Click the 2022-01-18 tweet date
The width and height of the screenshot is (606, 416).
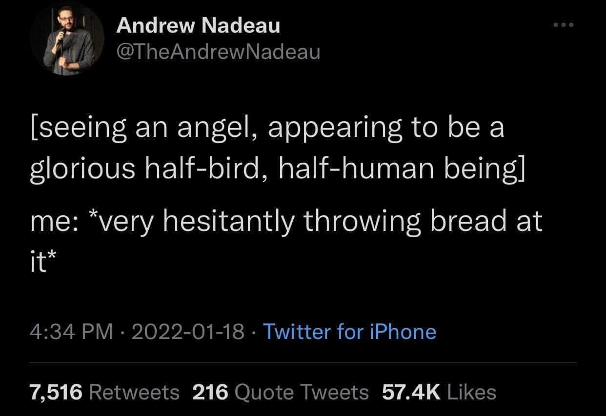tap(187, 332)
